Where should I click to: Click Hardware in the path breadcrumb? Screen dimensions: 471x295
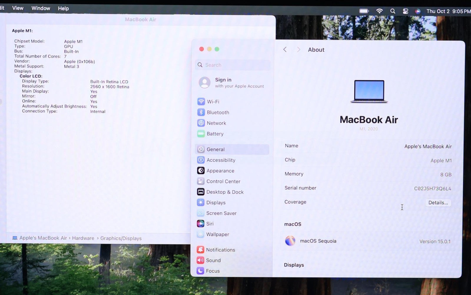[83, 238]
